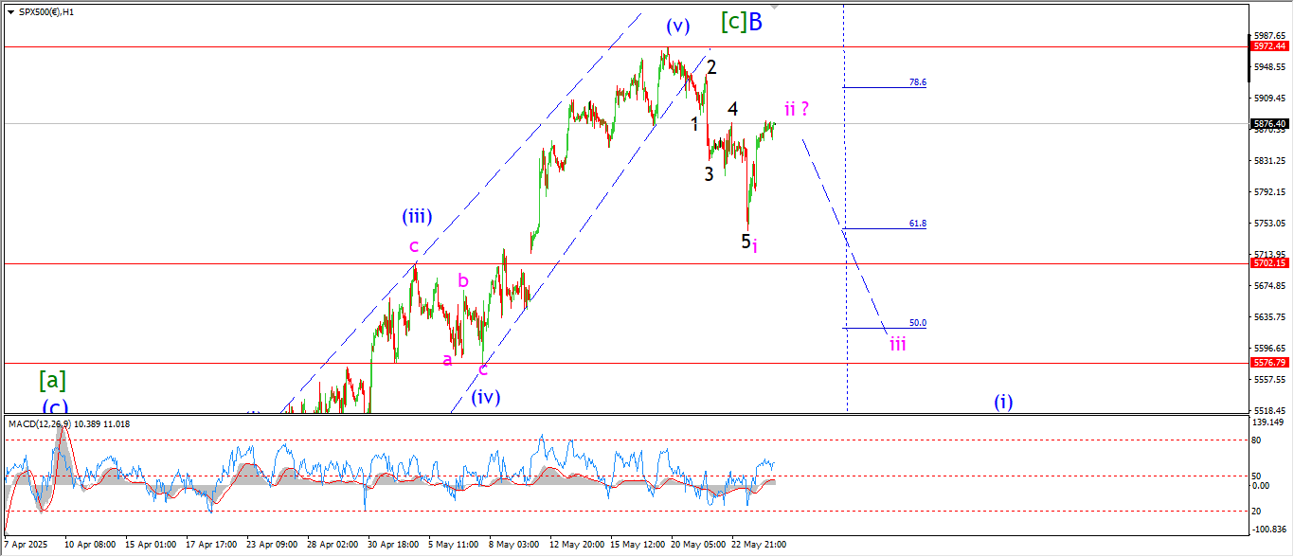Click the MACD(12,26,9) indicator label

point(69,423)
